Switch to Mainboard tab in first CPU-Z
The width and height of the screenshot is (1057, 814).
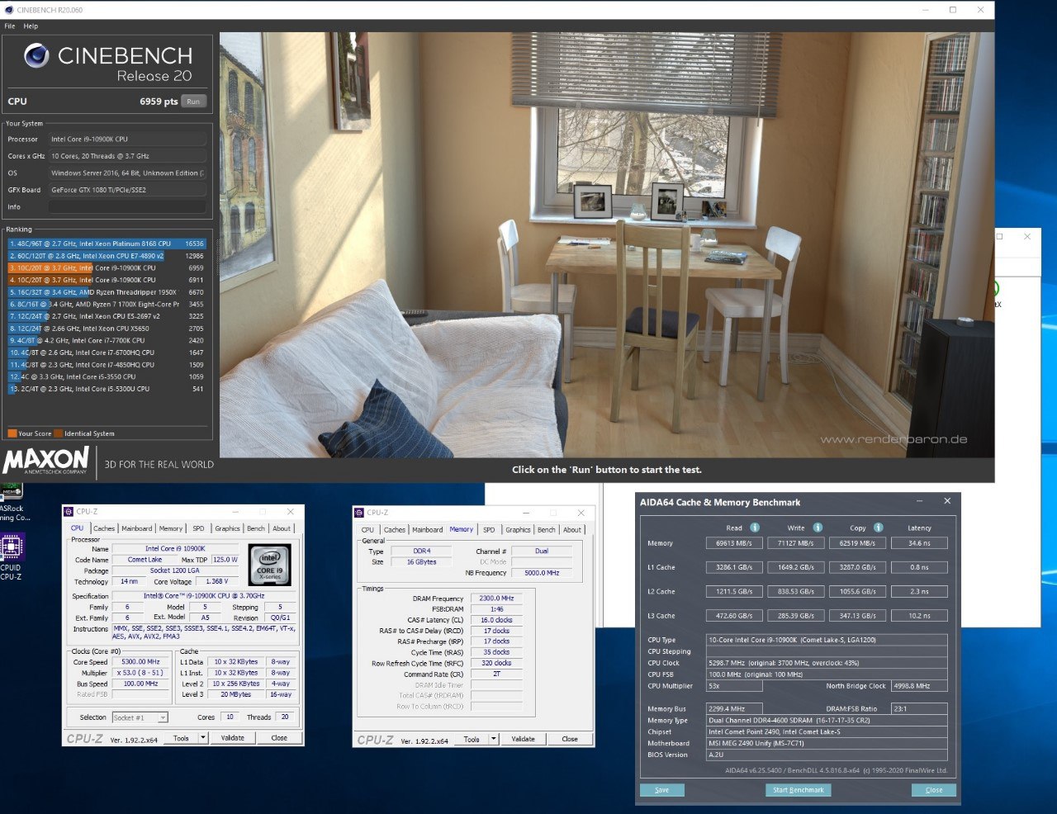pos(137,528)
